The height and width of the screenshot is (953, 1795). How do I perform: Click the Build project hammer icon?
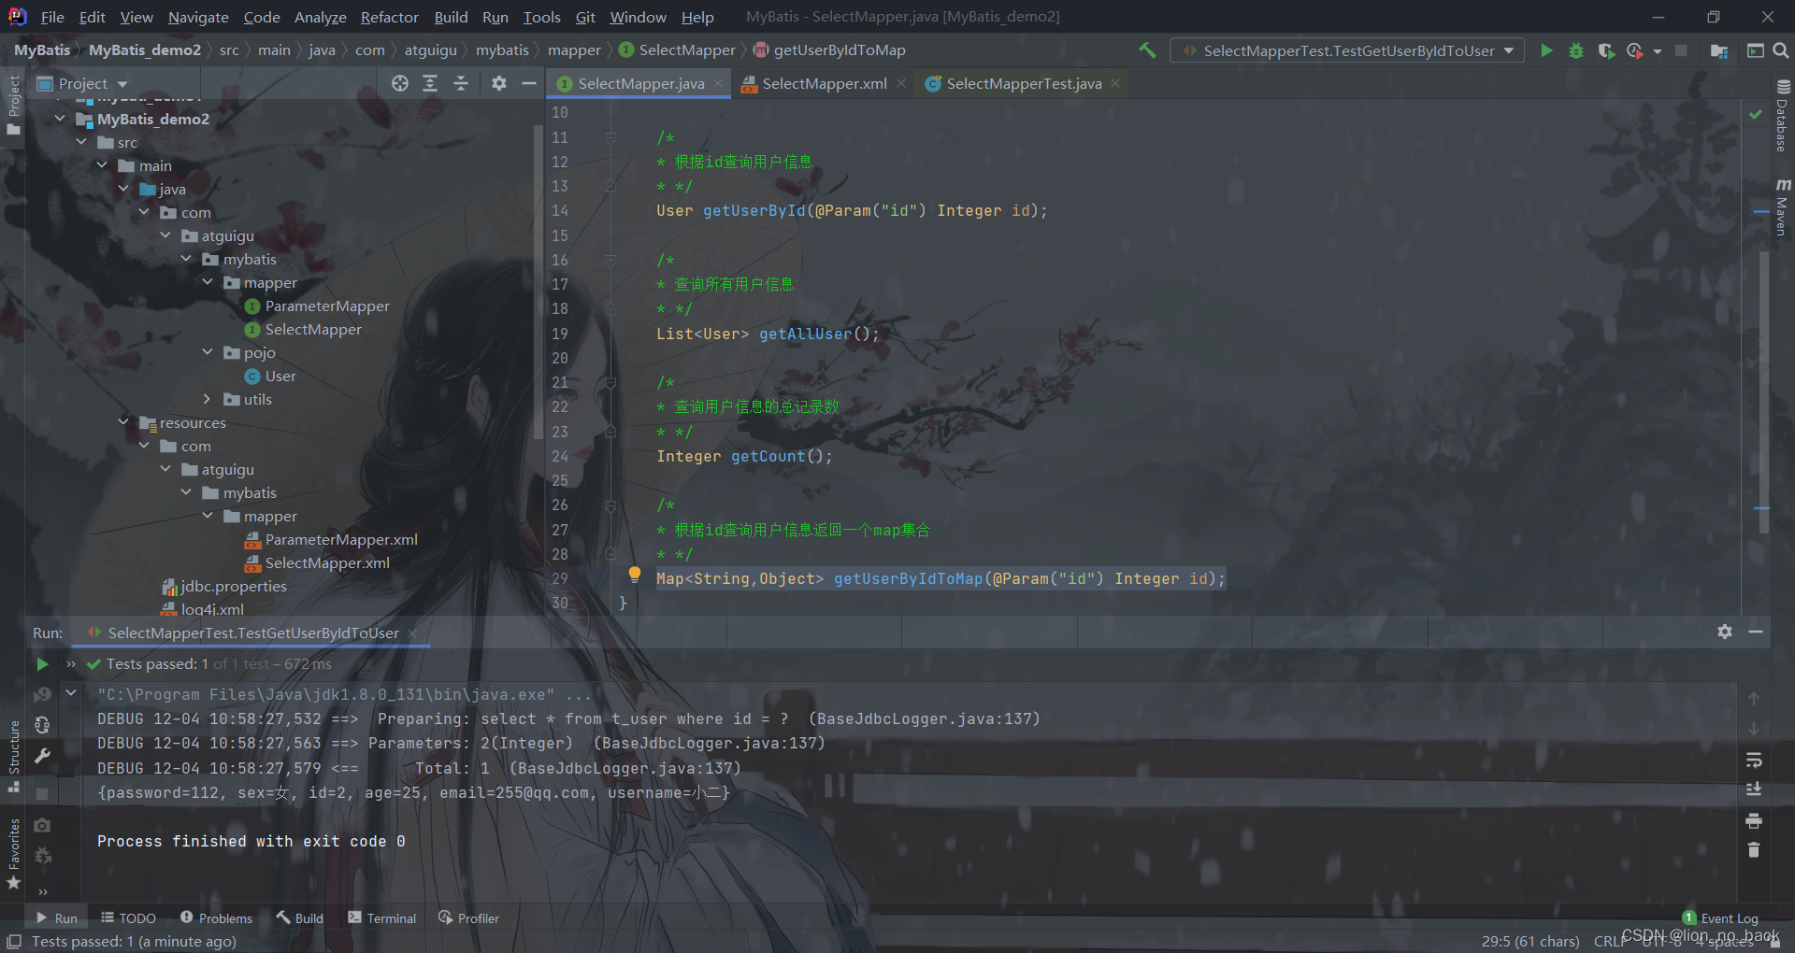tap(1147, 50)
